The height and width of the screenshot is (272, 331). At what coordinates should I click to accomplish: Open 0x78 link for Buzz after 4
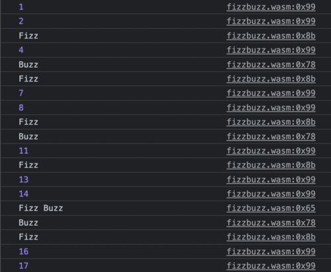271,64
